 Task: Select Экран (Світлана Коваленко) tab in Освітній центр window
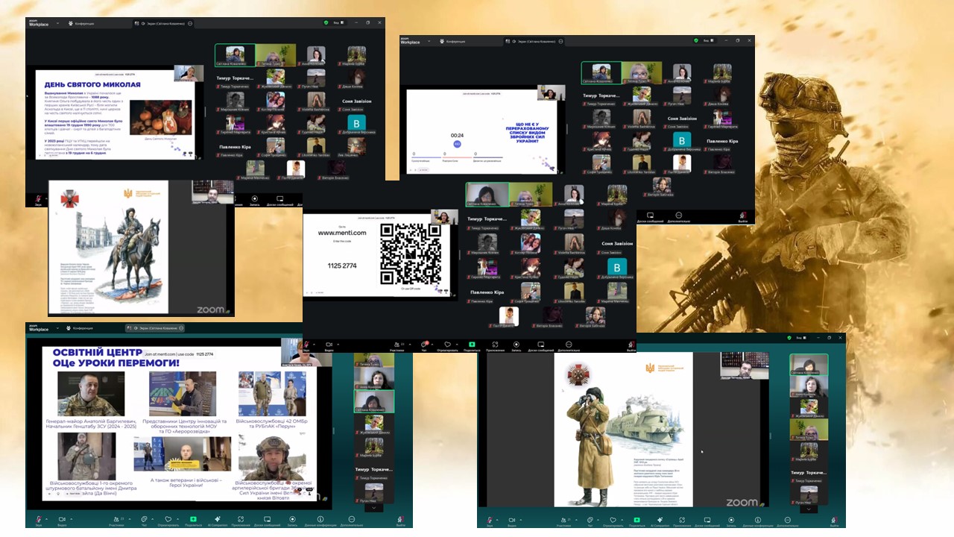click(155, 328)
